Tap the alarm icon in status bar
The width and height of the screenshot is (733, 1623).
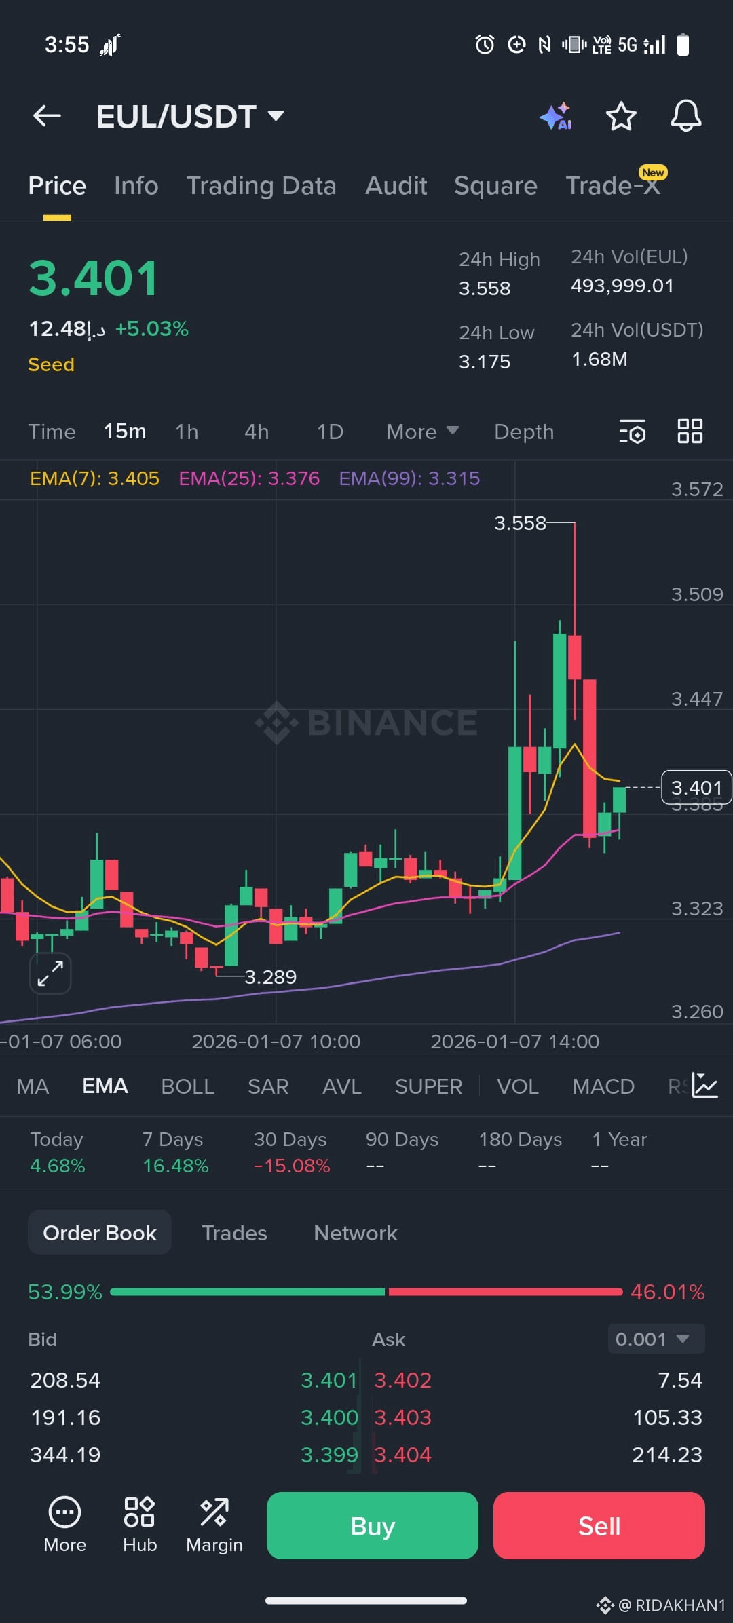485,45
